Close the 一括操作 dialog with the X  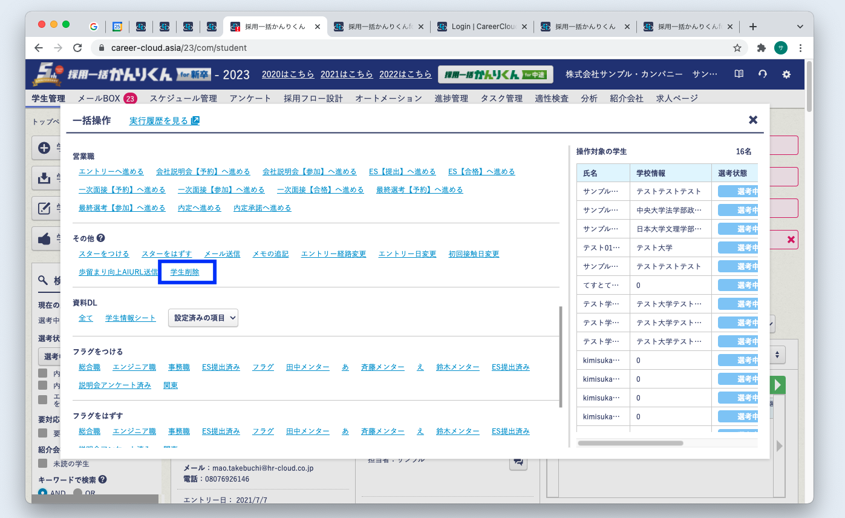coord(753,120)
